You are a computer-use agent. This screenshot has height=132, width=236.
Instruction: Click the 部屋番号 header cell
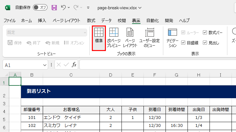click(32, 110)
